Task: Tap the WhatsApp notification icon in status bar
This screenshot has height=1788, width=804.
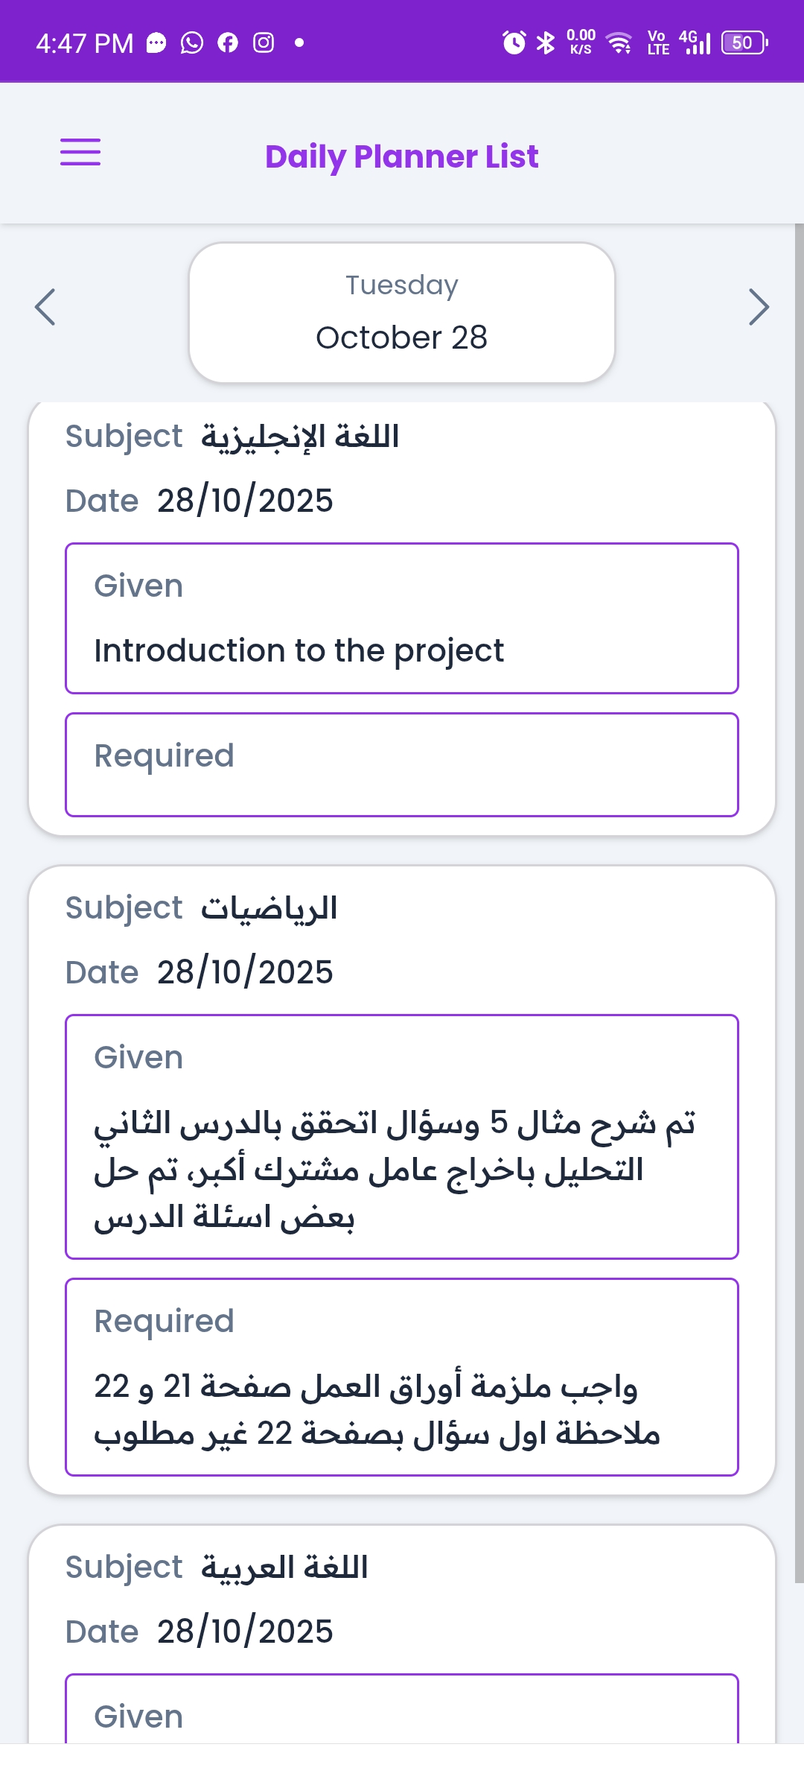Action: (x=192, y=43)
